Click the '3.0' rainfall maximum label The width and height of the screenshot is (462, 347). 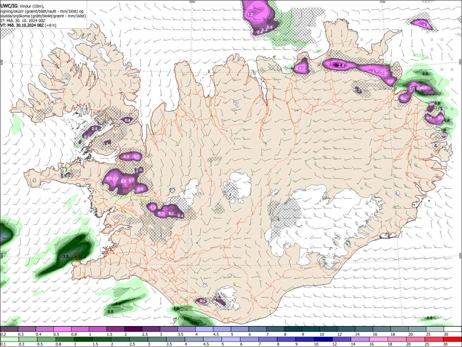point(66,256)
